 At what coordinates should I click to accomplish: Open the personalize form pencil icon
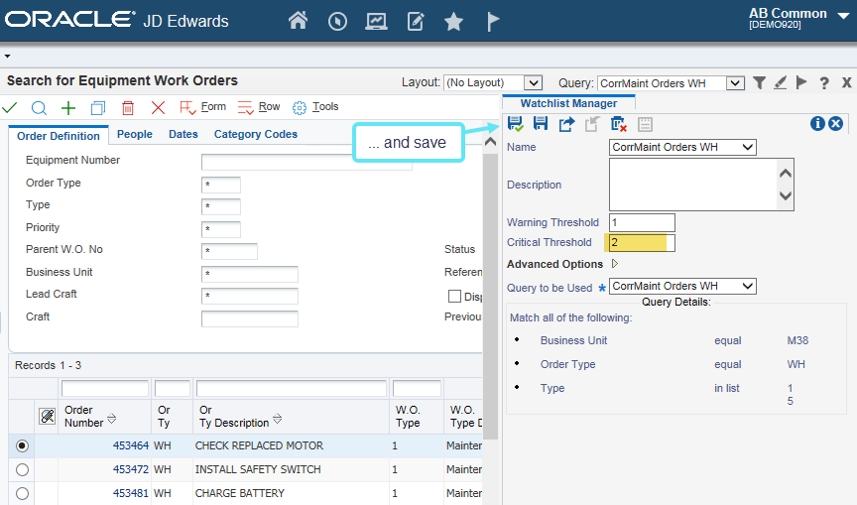point(781,82)
